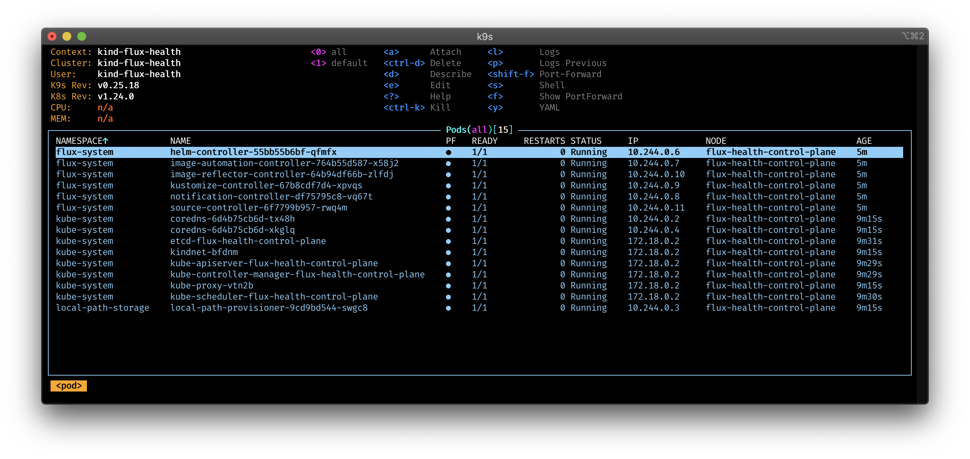This screenshot has height=459, width=970.
Task: Click the yellow minimize window button
Action: (66, 36)
